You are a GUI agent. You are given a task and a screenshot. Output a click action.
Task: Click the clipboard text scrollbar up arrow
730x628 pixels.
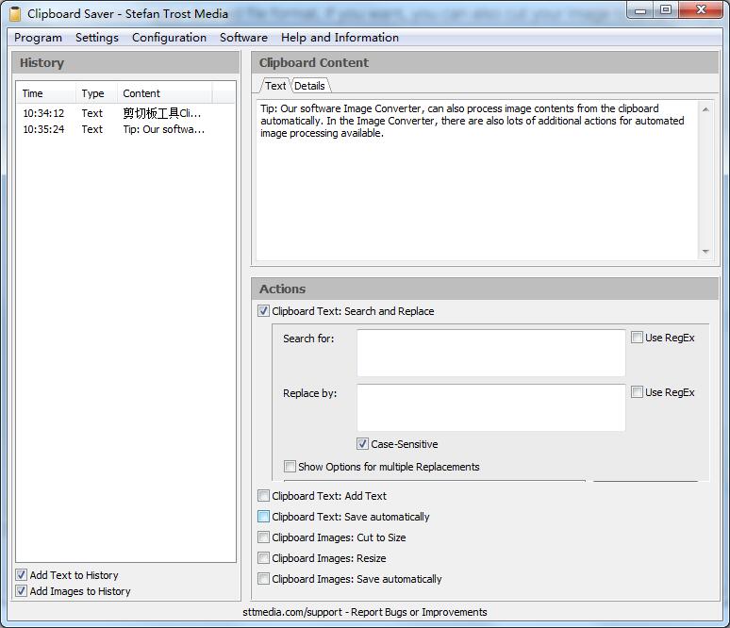pos(705,109)
